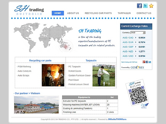Click the furnace workers recycling photo
This screenshot has height=124, width=166.
(x=53, y=75)
